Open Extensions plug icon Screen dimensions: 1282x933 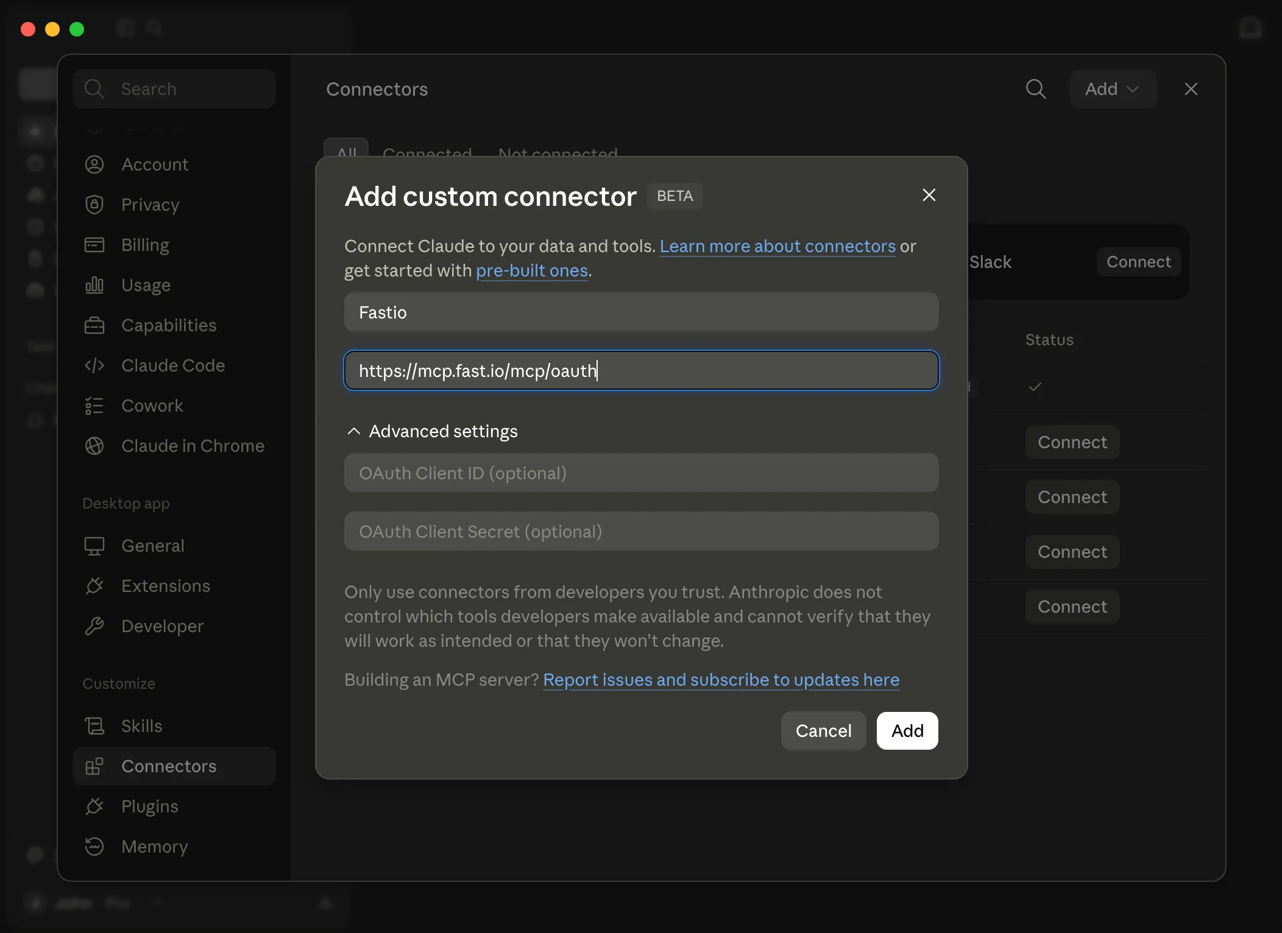[x=94, y=586]
